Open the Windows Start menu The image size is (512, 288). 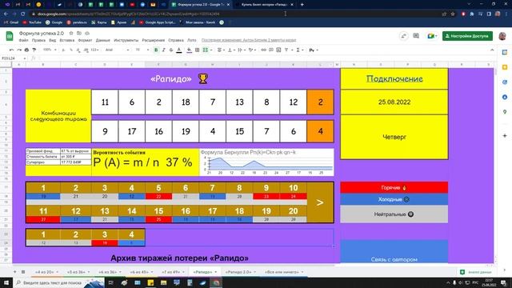pos(6,282)
